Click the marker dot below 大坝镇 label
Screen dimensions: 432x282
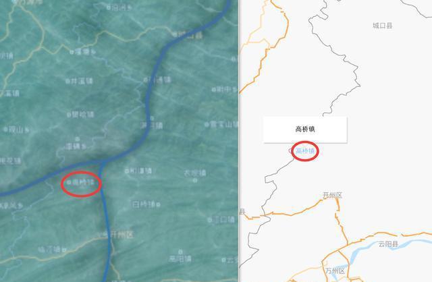pos(195,180)
